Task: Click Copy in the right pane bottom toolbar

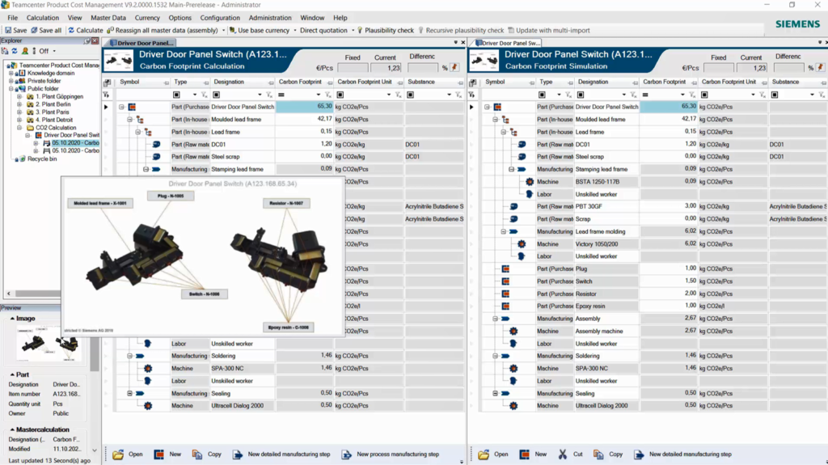Action: point(608,454)
